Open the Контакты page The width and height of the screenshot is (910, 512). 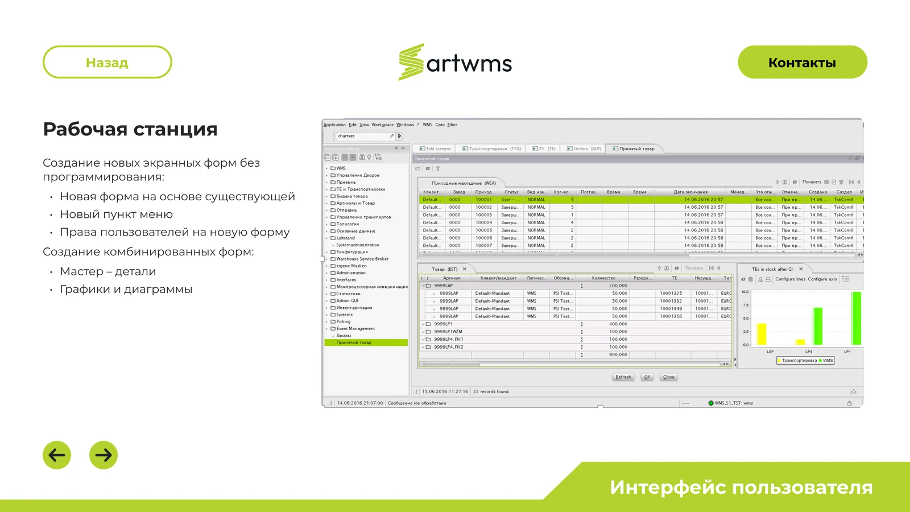[802, 62]
